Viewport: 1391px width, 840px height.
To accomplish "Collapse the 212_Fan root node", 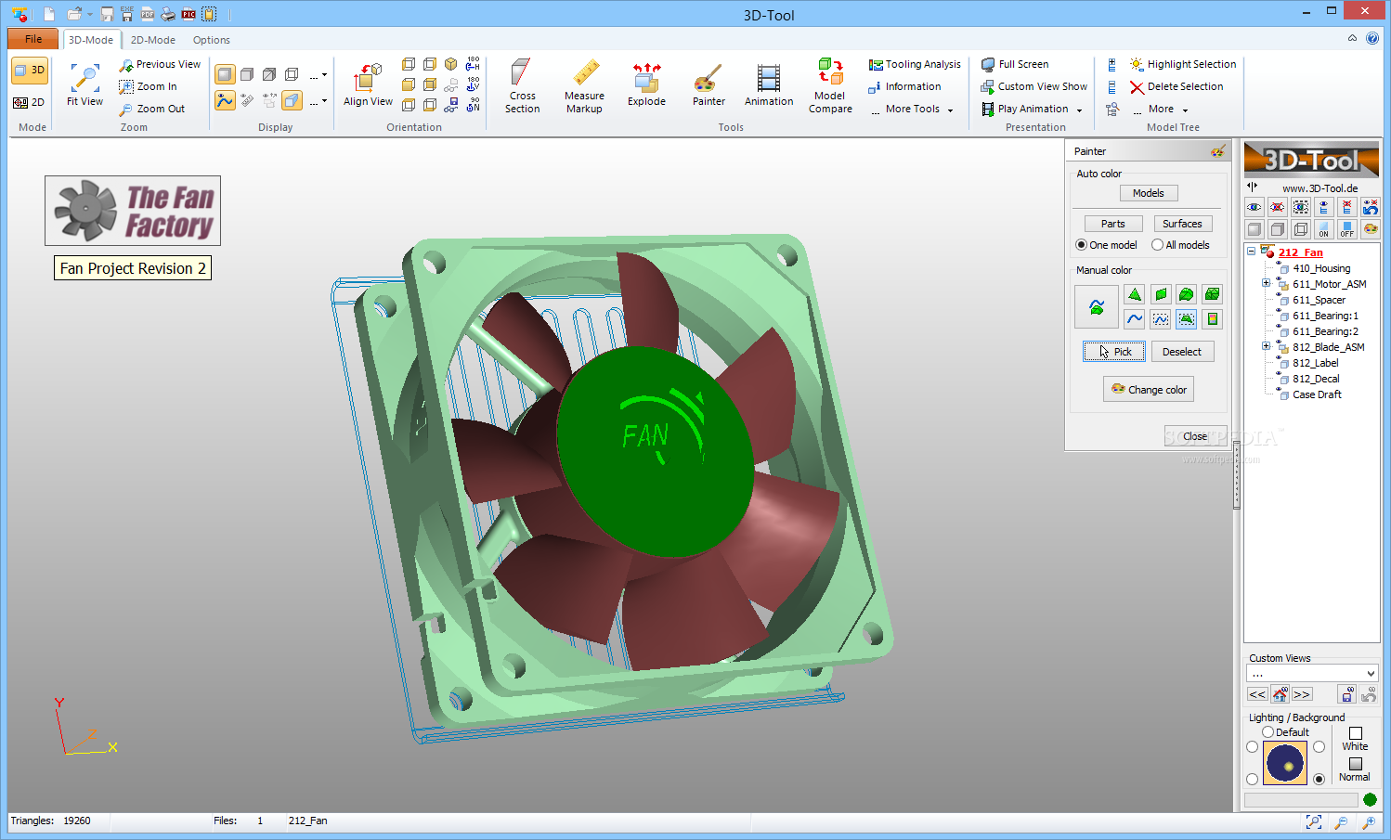I will (x=1251, y=252).
